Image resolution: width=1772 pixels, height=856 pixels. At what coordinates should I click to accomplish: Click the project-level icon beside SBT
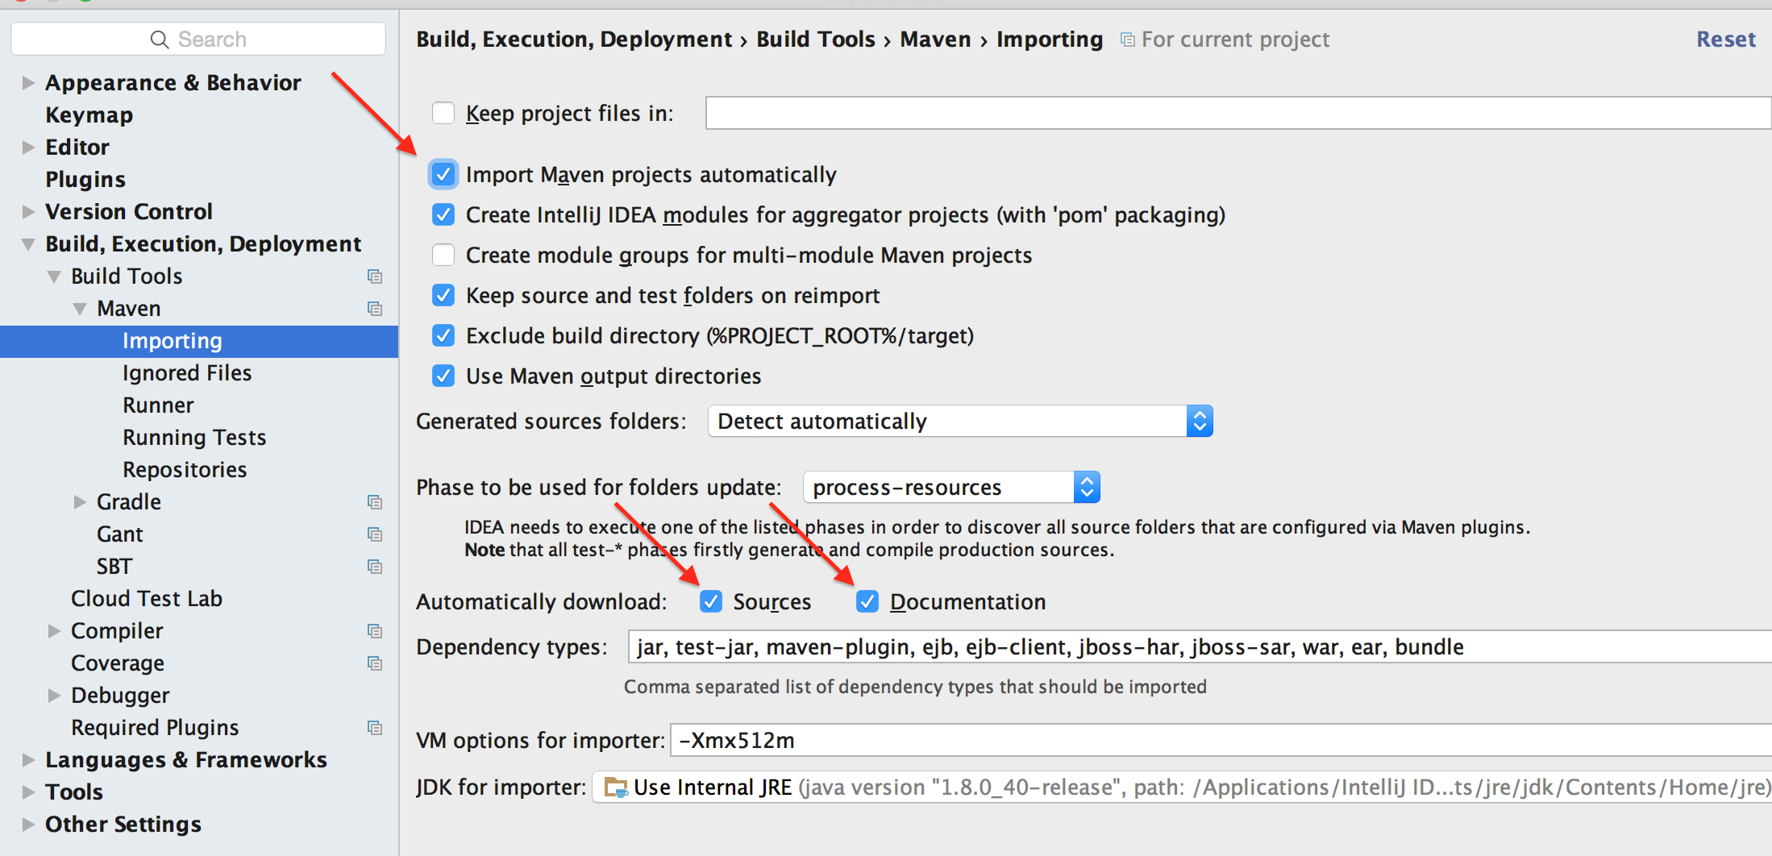coord(375,567)
